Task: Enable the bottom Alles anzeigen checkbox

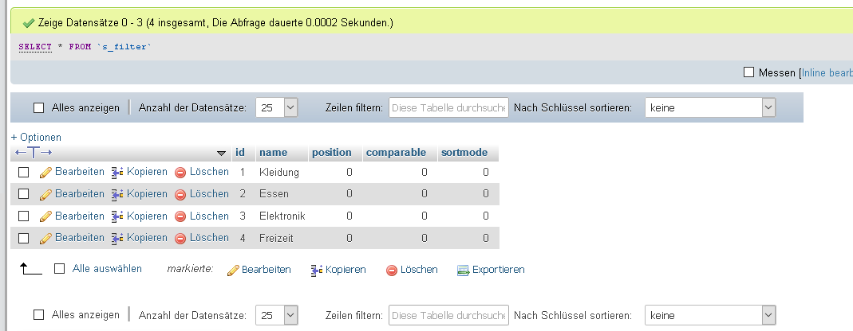Action: [x=38, y=315]
